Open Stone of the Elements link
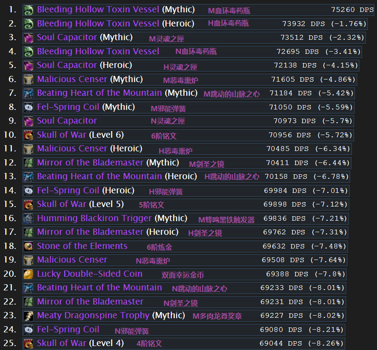Viewport: 377px width, 350px height. (x=82, y=246)
